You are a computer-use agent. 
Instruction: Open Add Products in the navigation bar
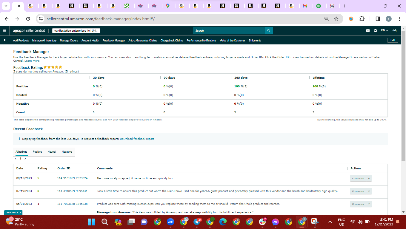point(21,41)
